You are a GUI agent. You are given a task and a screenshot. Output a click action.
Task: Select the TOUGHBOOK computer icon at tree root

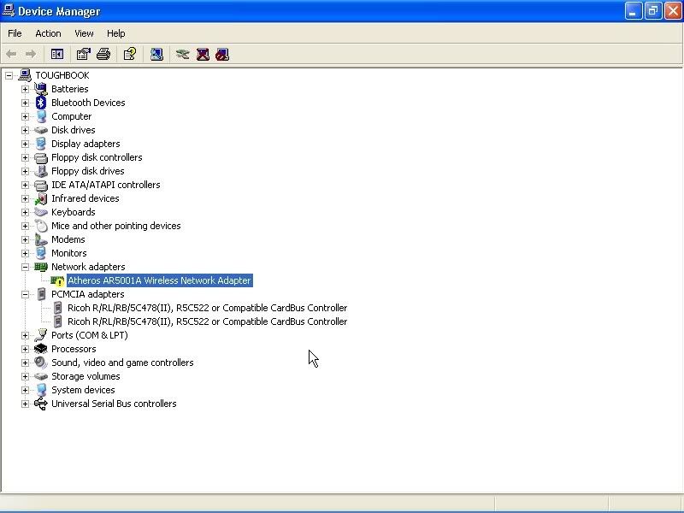[x=25, y=75]
